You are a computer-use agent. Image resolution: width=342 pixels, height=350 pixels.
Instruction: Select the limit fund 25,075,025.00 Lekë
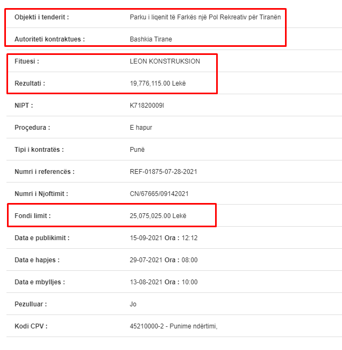158,216
